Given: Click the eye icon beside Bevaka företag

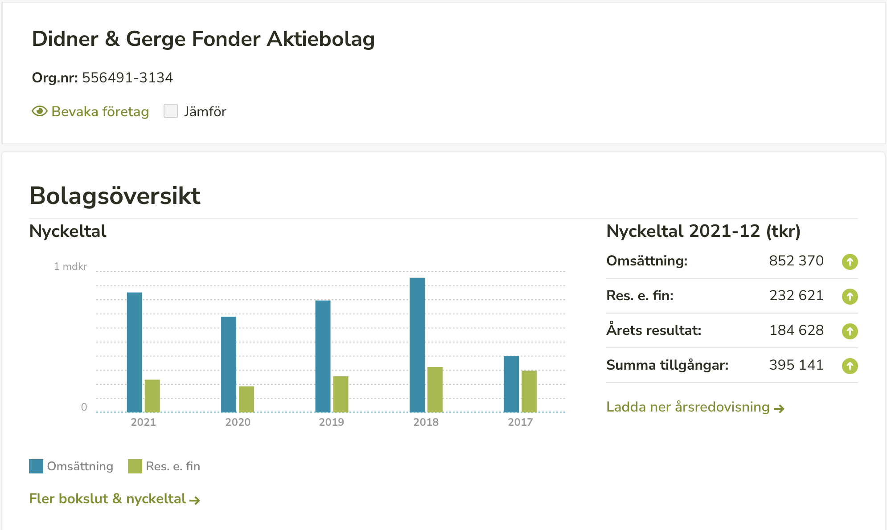Looking at the screenshot, I should pyautogui.click(x=40, y=111).
